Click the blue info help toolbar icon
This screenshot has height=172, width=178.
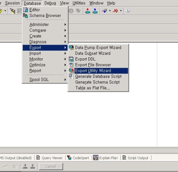[x=128, y=11]
